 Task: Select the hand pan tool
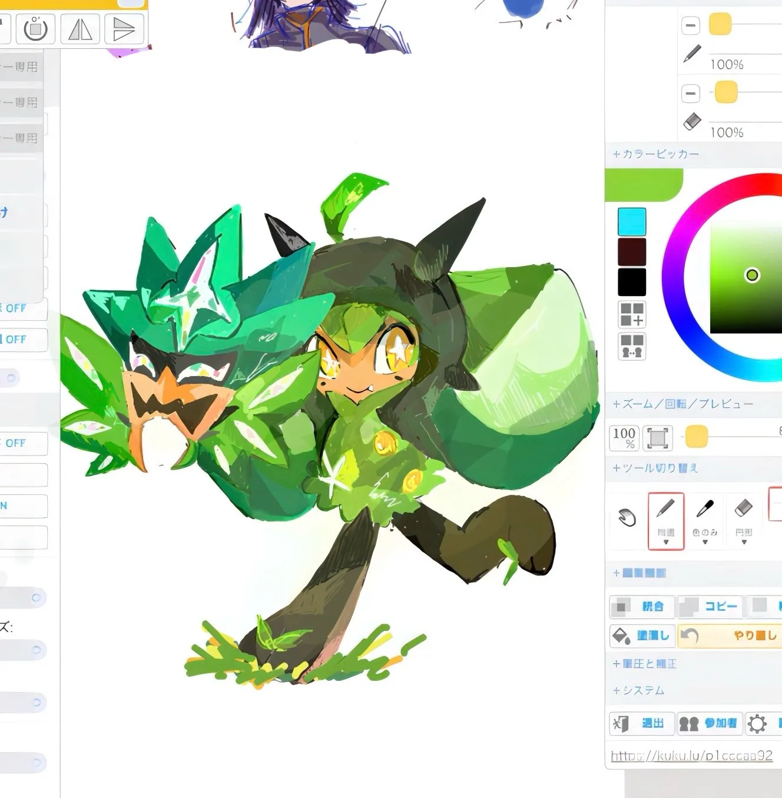pyautogui.click(x=627, y=517)
